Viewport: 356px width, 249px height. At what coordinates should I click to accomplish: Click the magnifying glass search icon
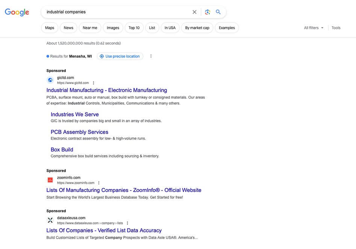218,12
